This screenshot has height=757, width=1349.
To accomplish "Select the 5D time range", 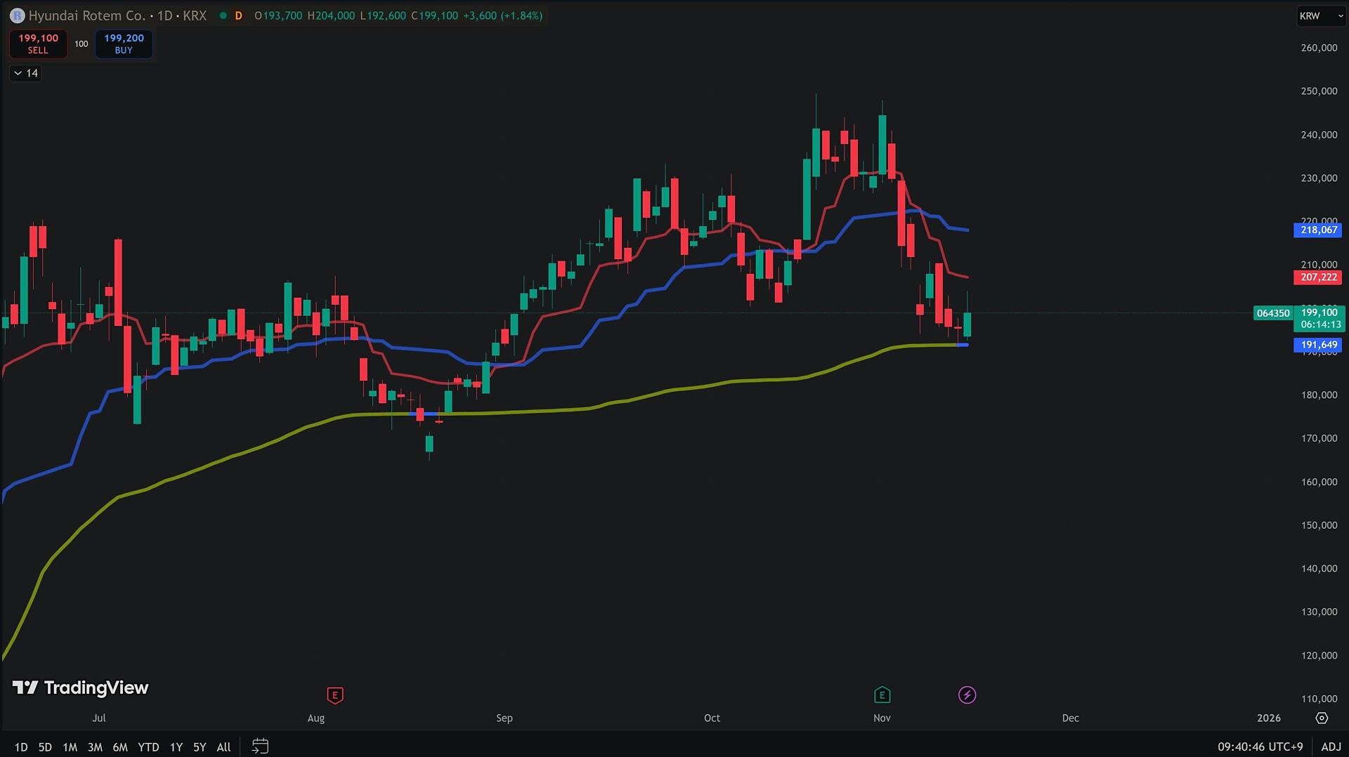I will point(45,747).
